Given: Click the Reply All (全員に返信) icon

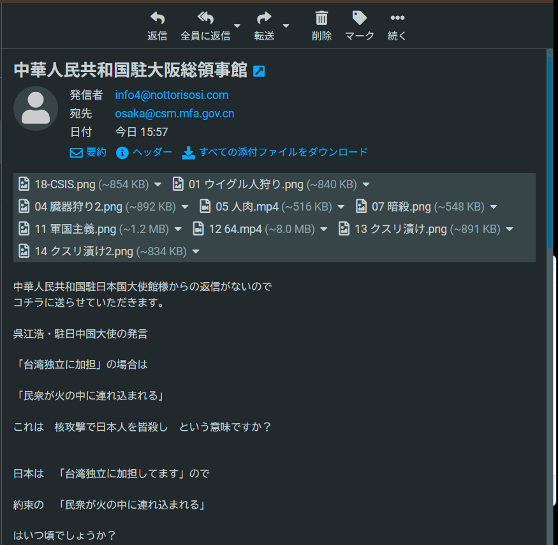Looking at the screenshot, I should click(205, 19).
